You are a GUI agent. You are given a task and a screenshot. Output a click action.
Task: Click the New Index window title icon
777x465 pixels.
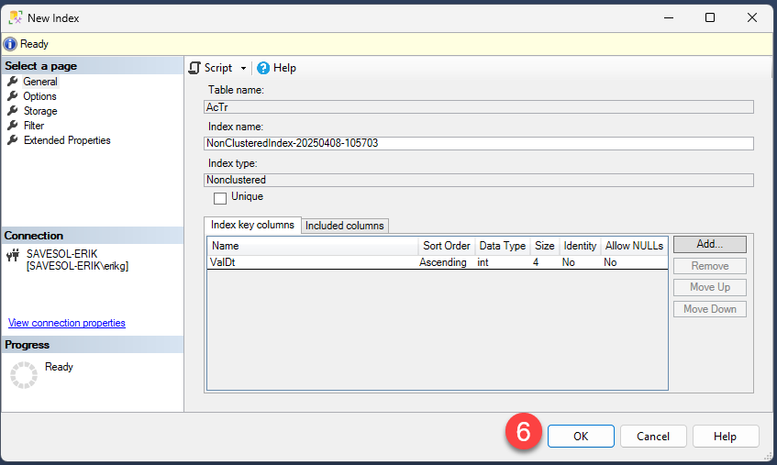[x=14, y=17]
